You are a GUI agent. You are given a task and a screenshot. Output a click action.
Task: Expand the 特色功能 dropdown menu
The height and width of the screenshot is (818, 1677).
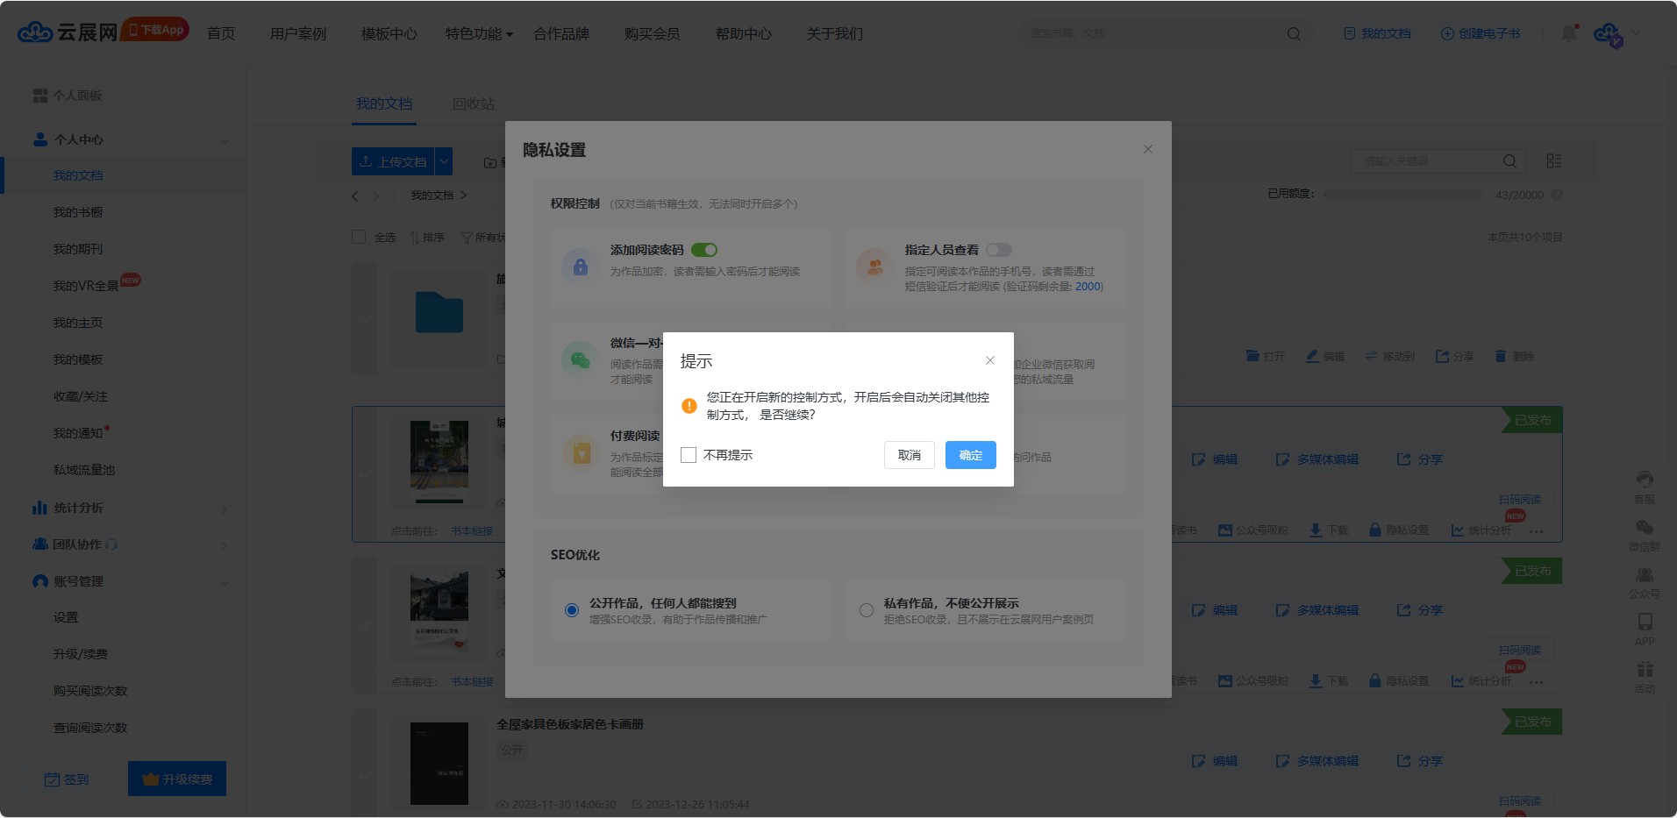[x=478, y=34]
